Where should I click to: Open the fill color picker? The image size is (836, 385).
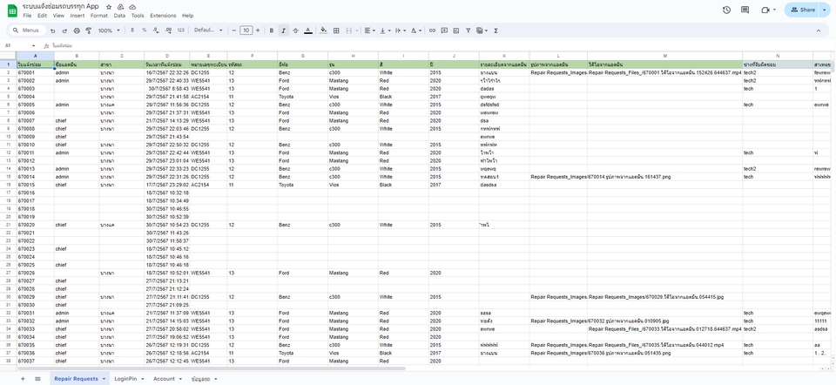coord(323,30)
